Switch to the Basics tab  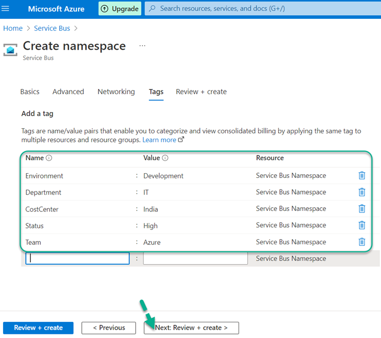30,92
